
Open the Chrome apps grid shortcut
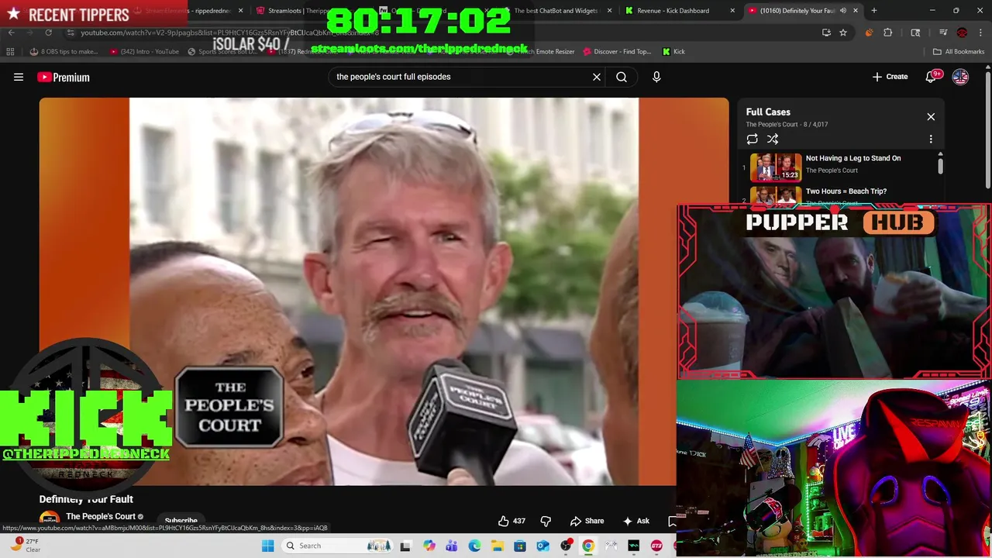coord(10,51)
